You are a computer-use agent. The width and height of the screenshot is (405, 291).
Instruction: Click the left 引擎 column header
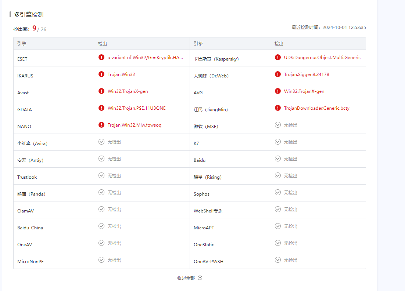pyautogui.click(x=22, y=44)
